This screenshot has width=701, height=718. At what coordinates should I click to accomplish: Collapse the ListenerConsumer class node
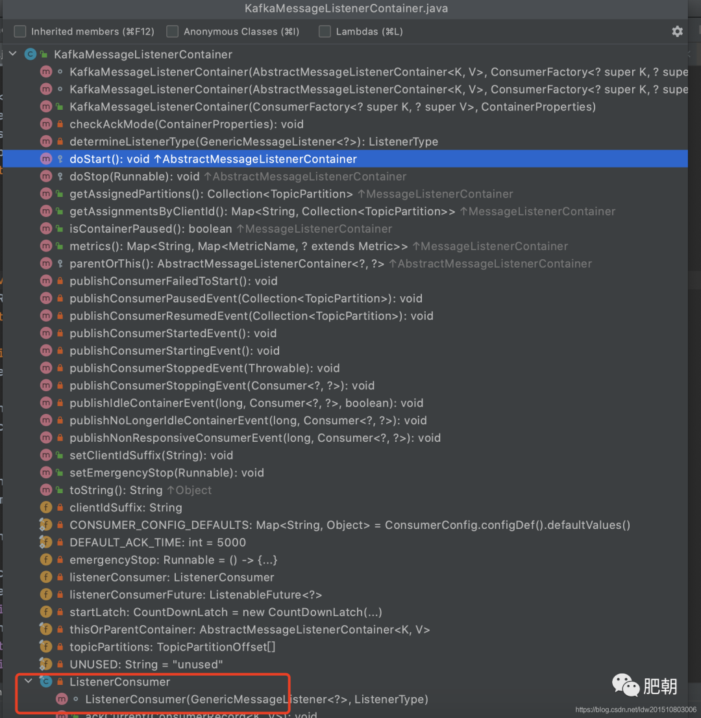pyautogui.click(x=29, y=681)
